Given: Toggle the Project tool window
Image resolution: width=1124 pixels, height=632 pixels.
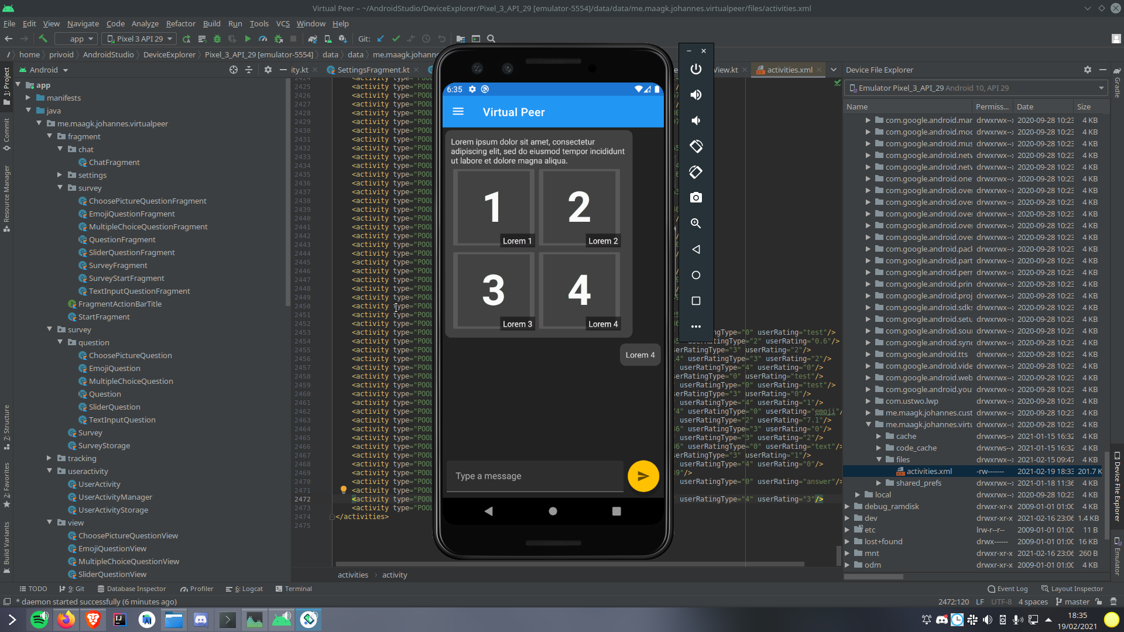Looking at the screenshot, I should click(6, 85).
